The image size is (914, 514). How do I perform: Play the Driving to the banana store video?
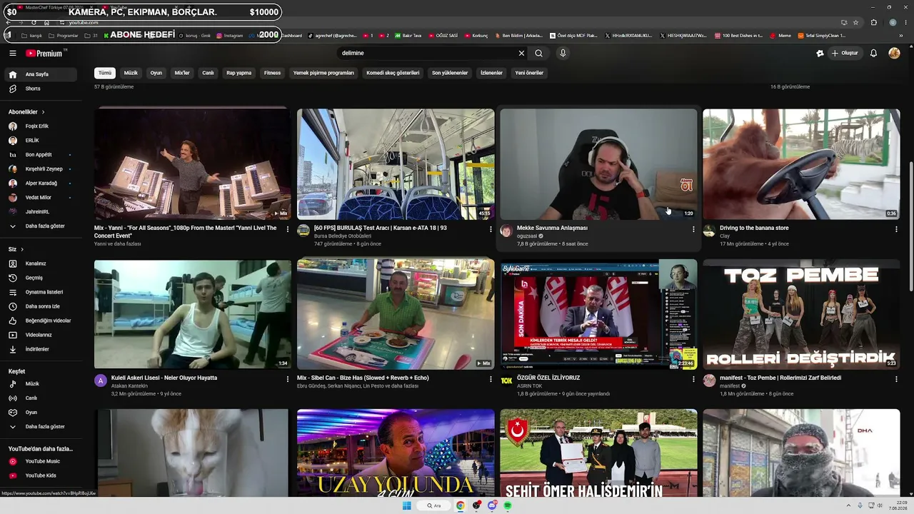click(x=801, y=164)
